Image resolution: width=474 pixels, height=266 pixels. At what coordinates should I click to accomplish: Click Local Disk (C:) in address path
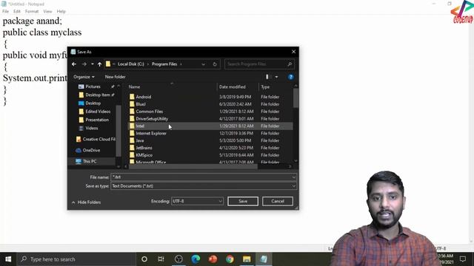click(130, 64)
